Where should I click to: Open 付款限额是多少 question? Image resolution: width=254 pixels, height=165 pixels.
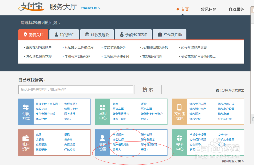point(115,47)
